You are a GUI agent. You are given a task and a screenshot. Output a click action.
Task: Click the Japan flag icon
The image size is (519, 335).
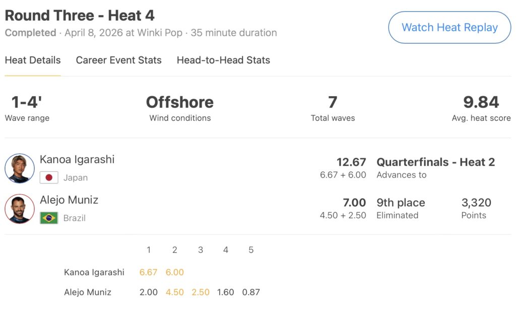pyautogui.click(x=49, y=178)
